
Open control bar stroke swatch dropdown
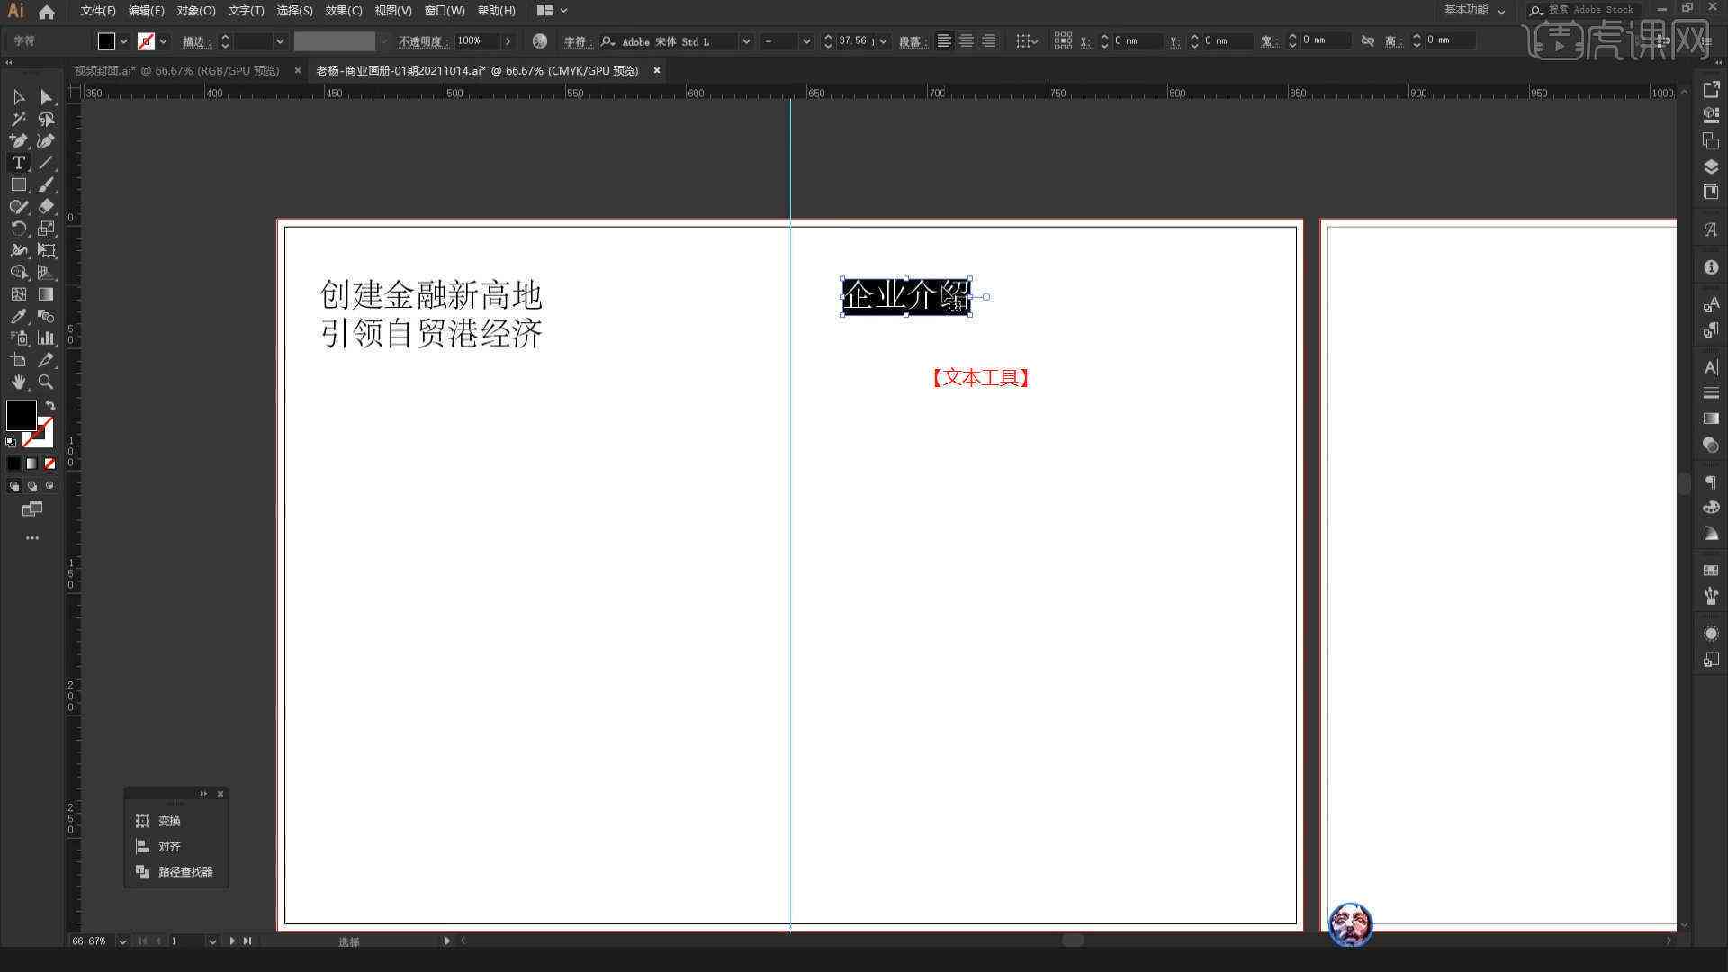click(163, 41)
